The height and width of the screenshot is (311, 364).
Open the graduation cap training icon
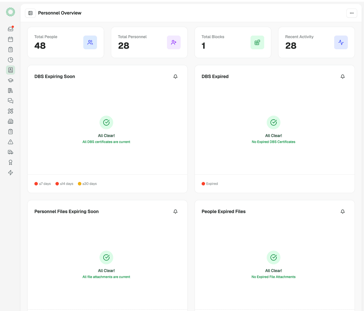pyautogui.click(x=10, y=80)
